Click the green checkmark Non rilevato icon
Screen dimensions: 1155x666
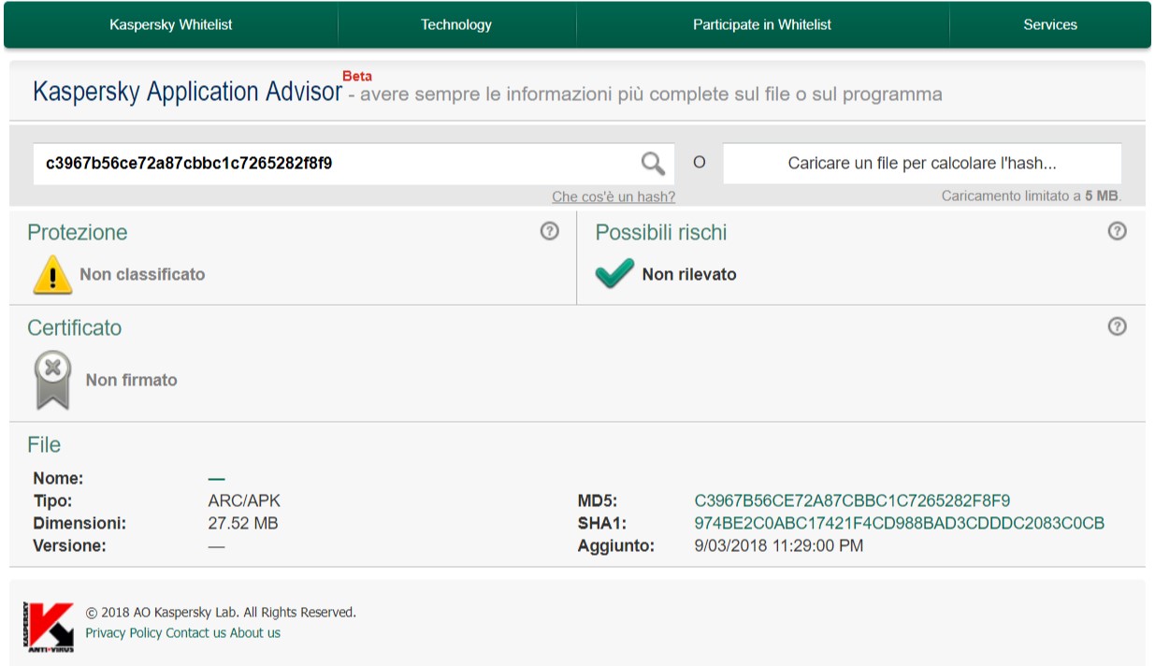(614, 274)
